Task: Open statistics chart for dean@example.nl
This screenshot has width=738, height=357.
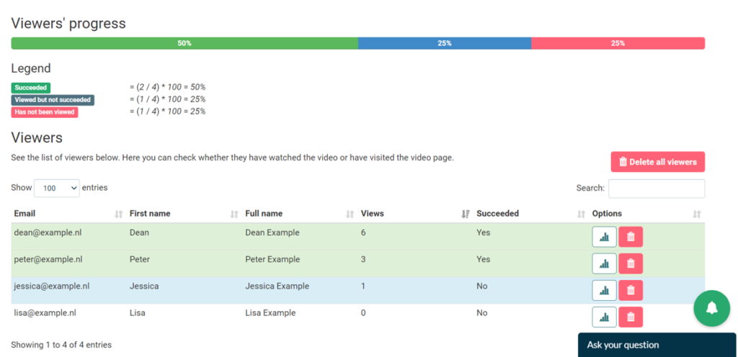Action: [604, 237]
